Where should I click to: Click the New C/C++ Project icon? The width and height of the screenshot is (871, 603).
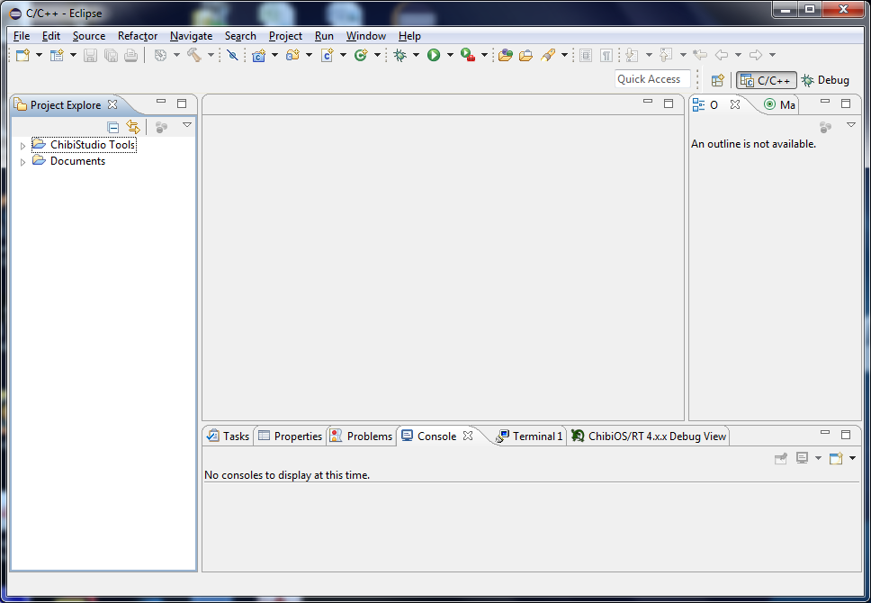258,56
